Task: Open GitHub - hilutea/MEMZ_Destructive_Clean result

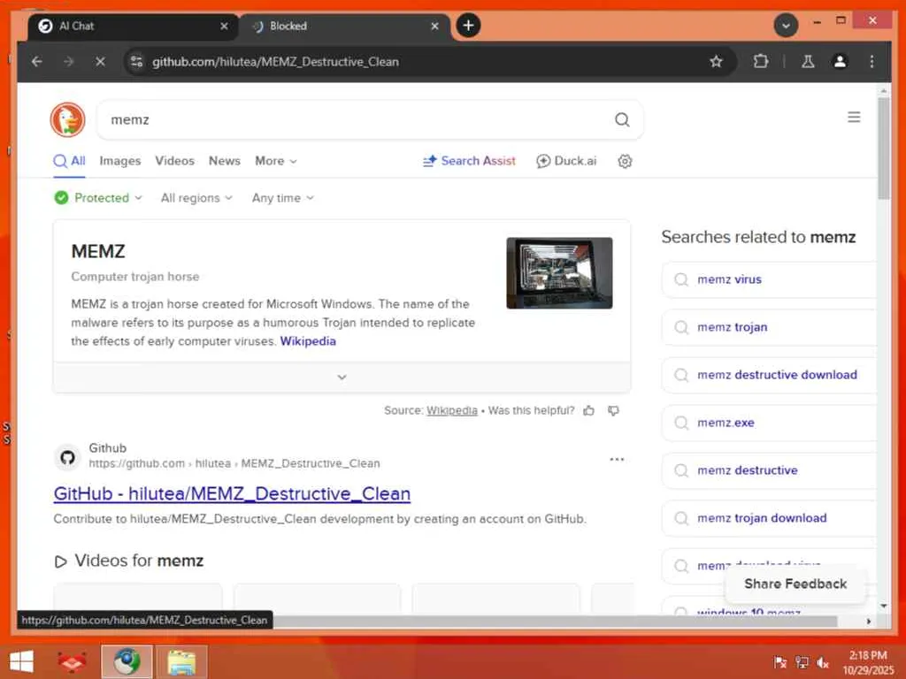Action: pos(232,493)
